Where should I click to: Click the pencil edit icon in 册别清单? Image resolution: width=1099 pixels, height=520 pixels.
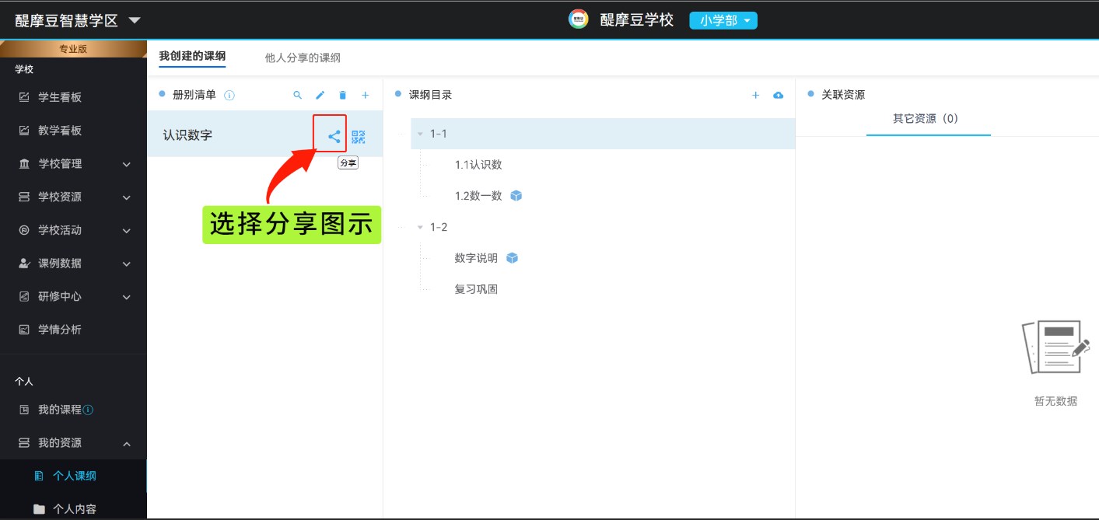pyautogui.click(x=320, y=96)
